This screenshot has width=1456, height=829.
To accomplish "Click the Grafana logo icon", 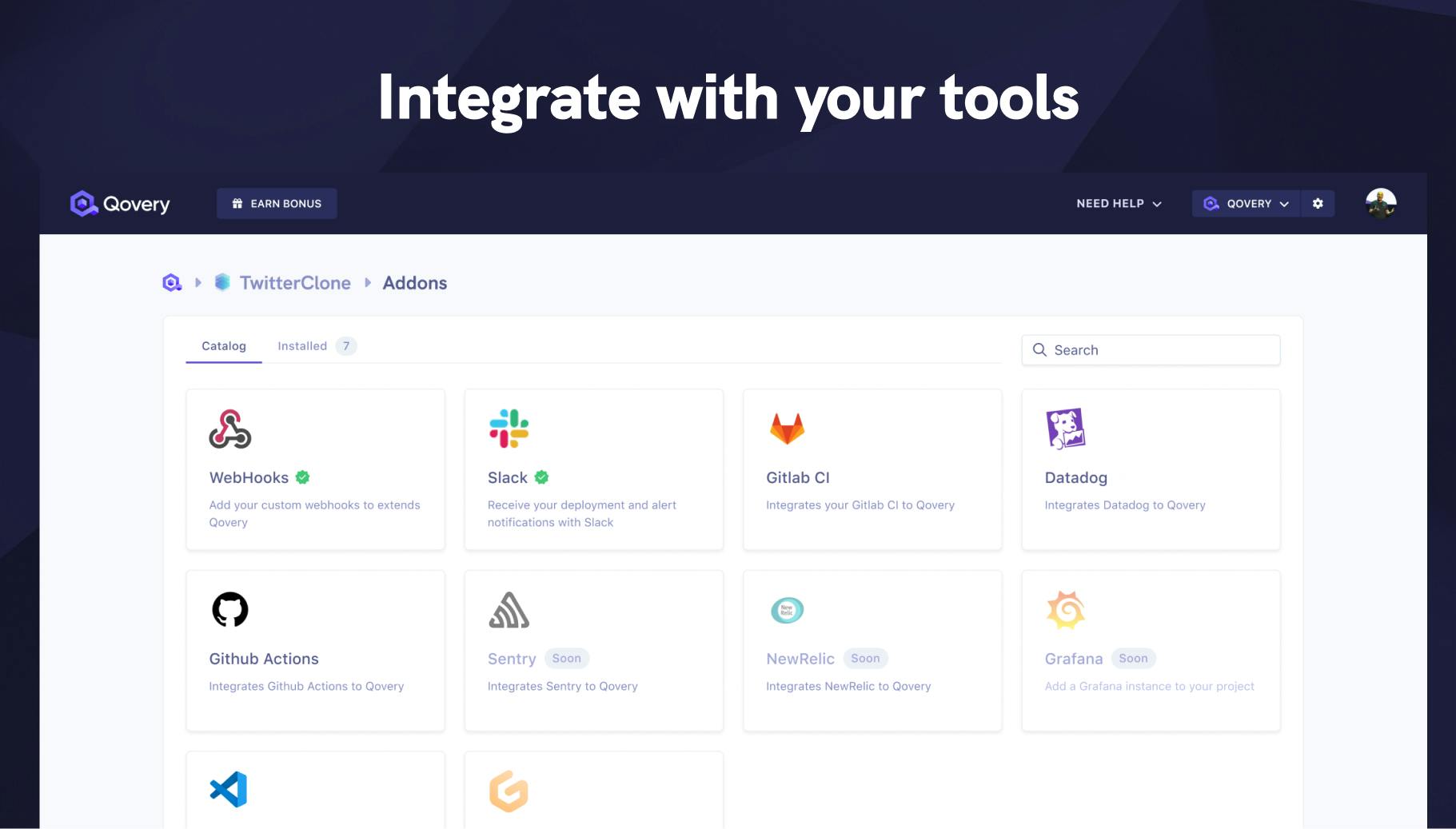I will tap(1066, 610).
